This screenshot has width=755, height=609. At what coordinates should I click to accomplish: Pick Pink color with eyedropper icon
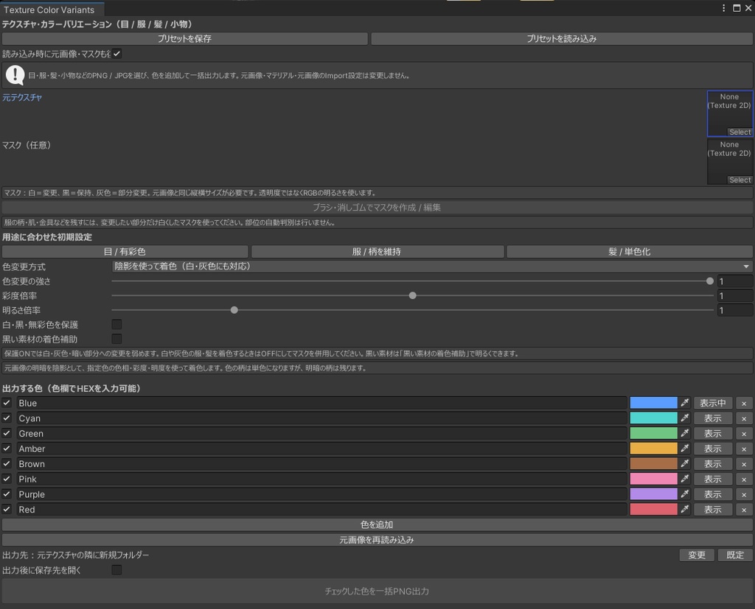[x=685, y=479]
